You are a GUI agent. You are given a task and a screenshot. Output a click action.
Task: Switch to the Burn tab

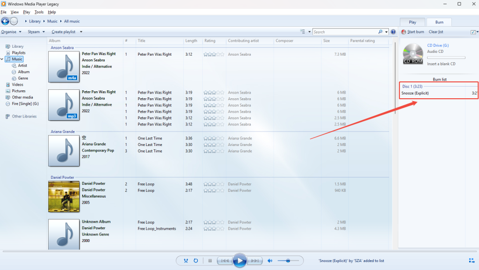(439, 22)
